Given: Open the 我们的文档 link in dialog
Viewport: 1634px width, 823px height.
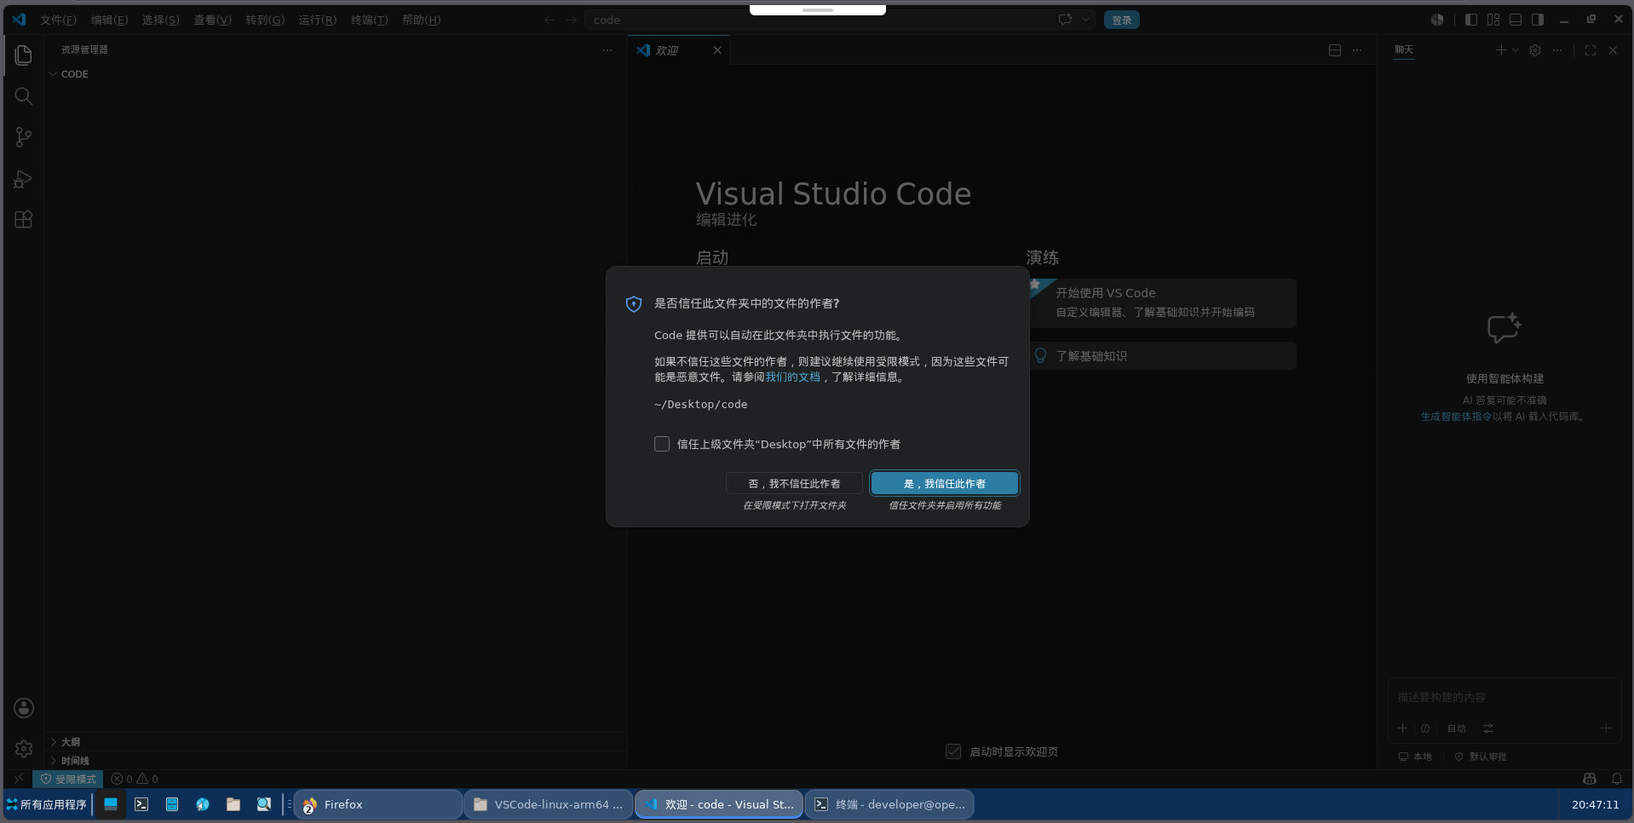Looking at the screenshot, I should click(793, 377).
